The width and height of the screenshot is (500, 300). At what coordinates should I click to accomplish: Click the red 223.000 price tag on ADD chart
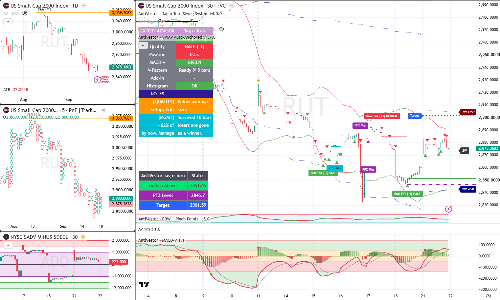click(x=119, y=262)
